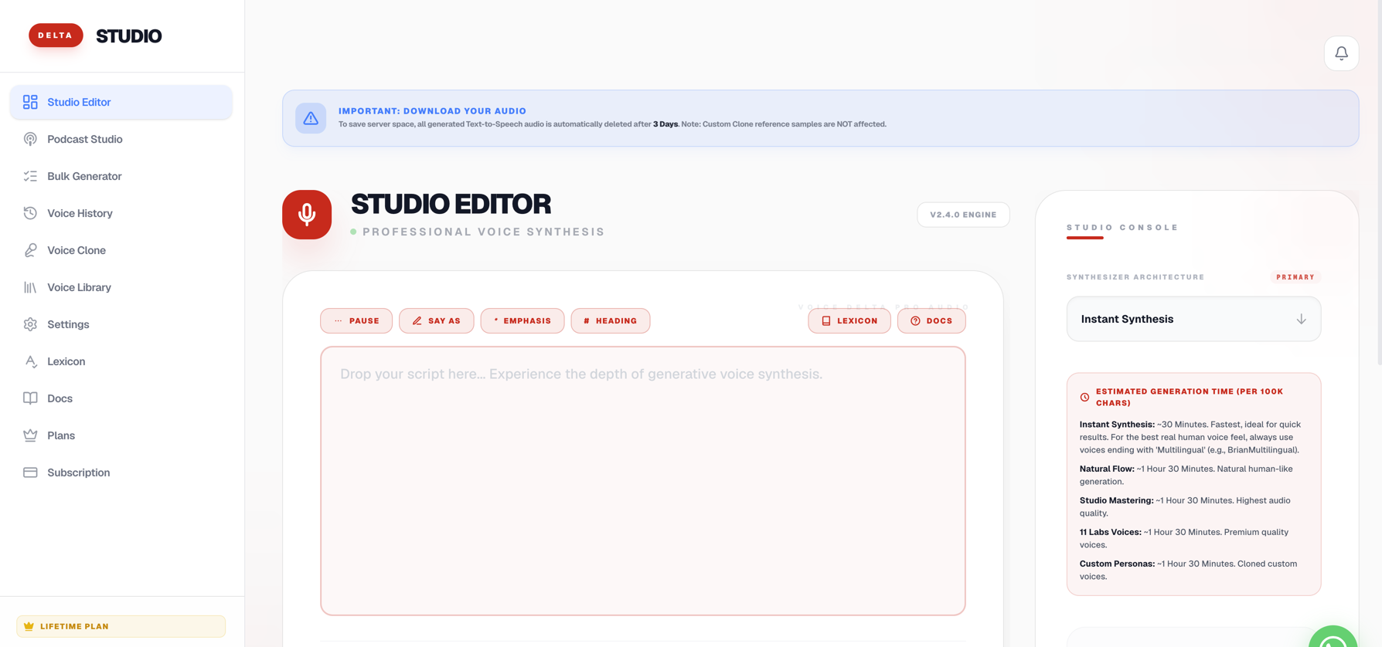Click the Subscription card icon
1382x647 pixels.
30,473
